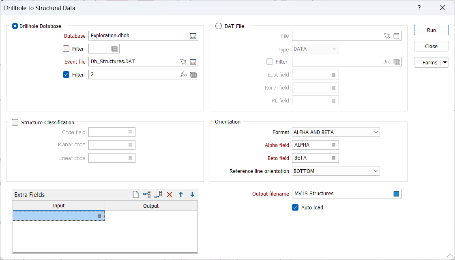Change the Reference line orientation dropdown
Viewport: 455px width, 260px height.
tap(375, 171)
